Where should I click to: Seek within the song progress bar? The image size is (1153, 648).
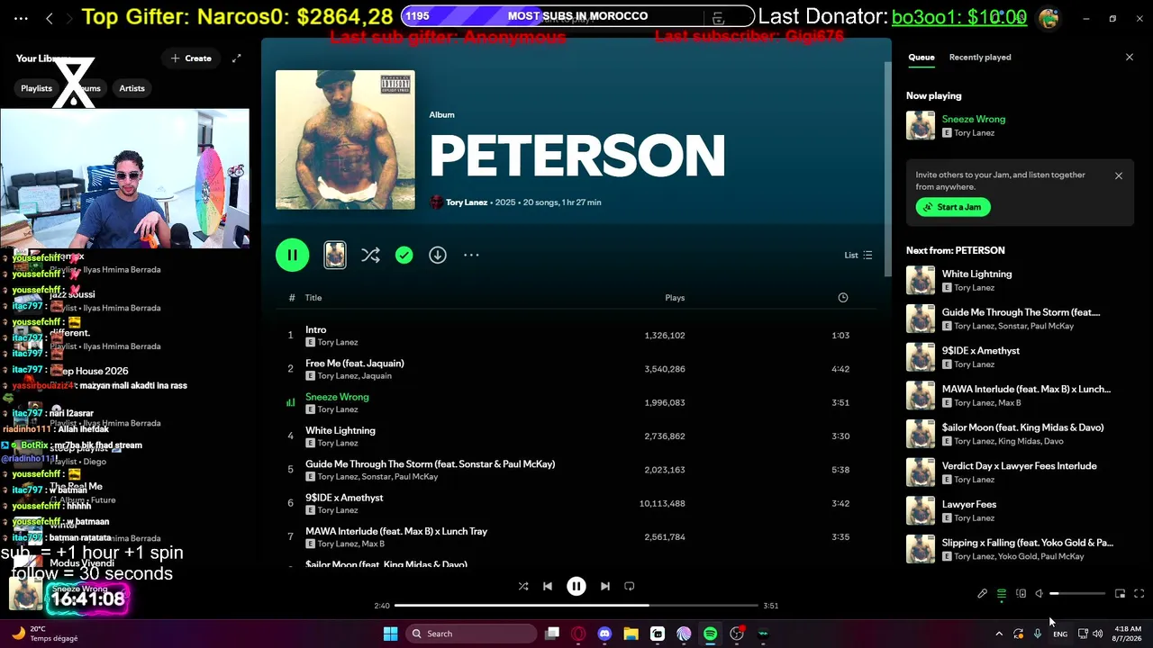pyautogui.click(x=576, y=606)
